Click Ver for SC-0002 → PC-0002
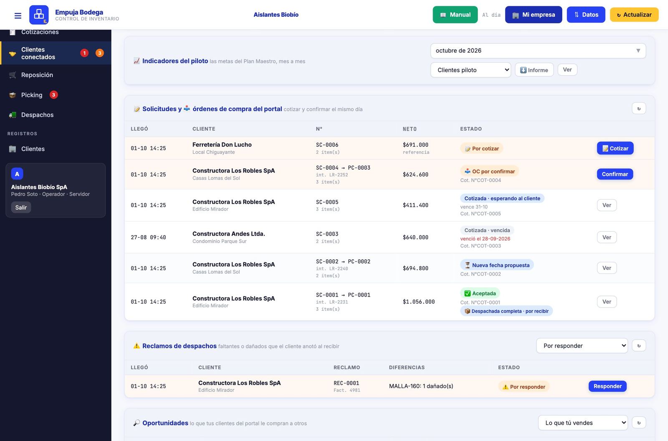Image resolution: width=668 pixels, height=441 pixels. tap(607, 268)
